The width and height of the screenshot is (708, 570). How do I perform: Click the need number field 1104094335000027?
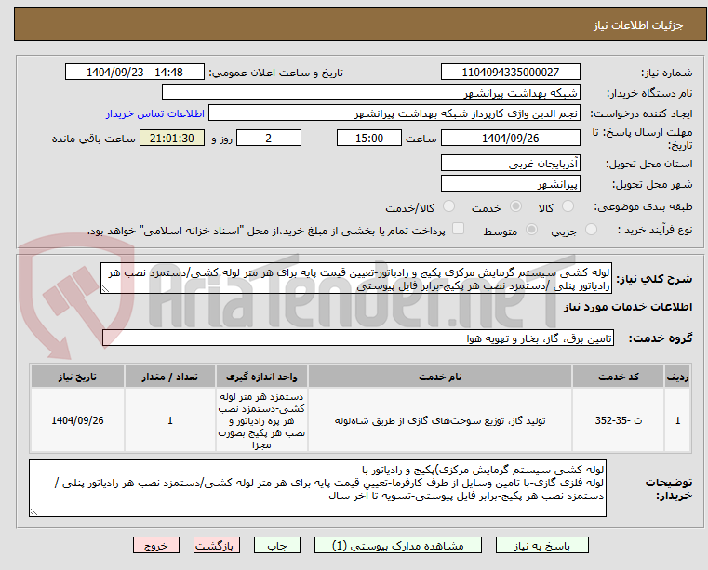pos(510,72)
